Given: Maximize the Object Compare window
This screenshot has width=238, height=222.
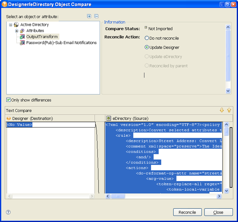Looking at the screenshot, I should (x=228, y=4).
